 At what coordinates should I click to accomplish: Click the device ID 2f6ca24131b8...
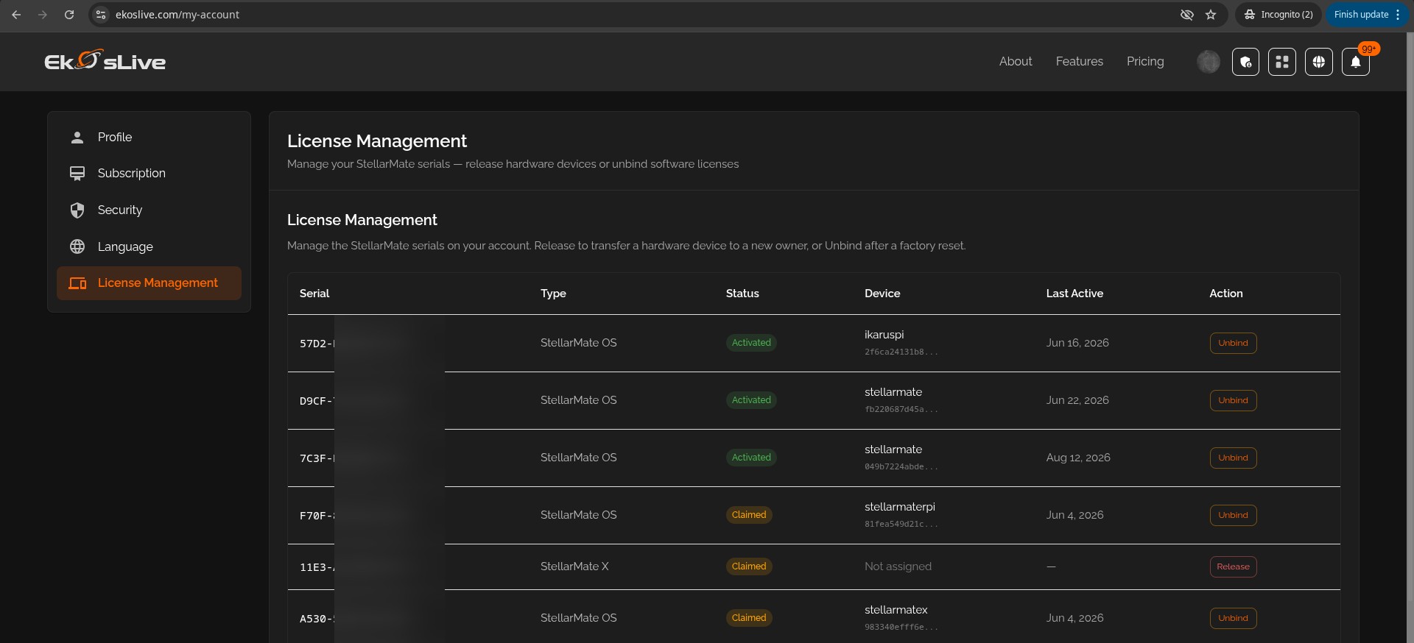tap(901, 352)
